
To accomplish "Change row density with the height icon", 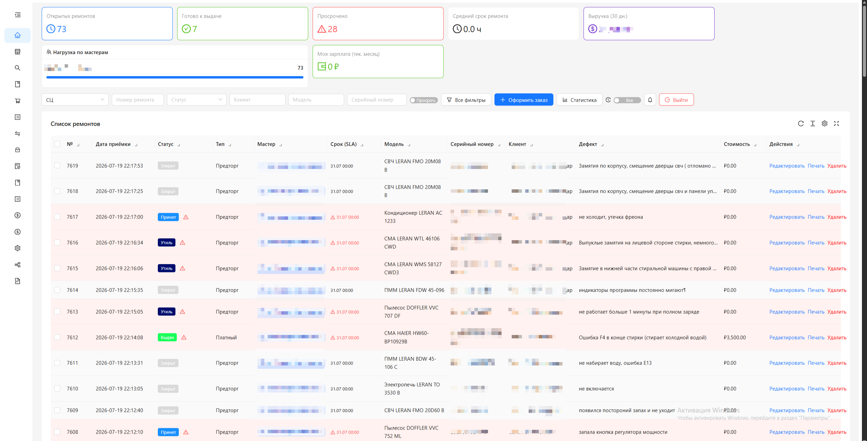I will point(812,124).
